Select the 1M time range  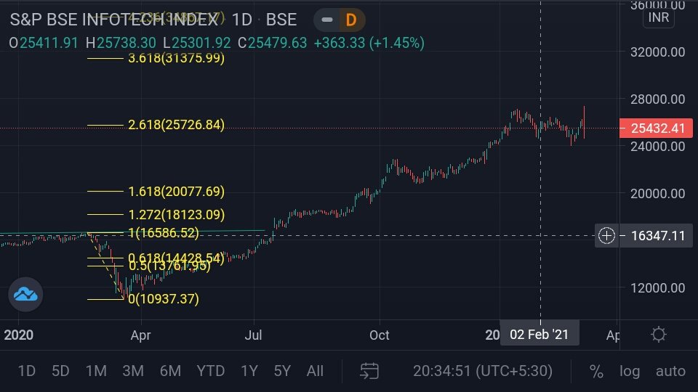pos(96,371)
